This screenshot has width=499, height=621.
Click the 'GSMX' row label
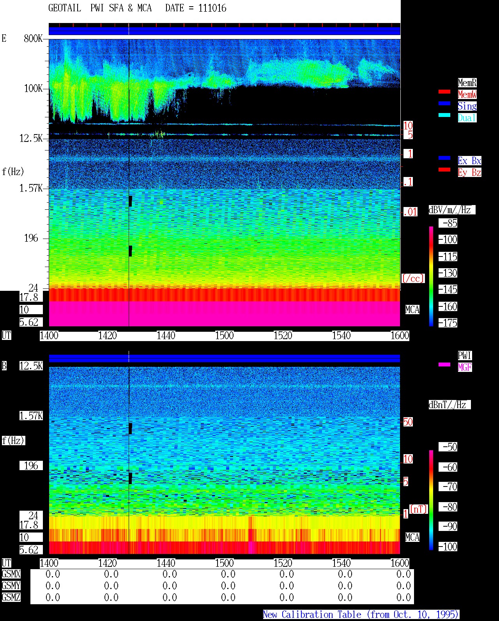11,574
